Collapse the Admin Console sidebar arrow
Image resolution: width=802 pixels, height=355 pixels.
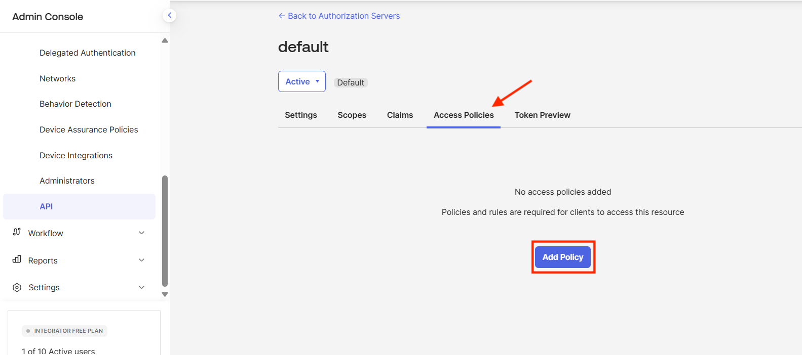(x=169, y=16)
